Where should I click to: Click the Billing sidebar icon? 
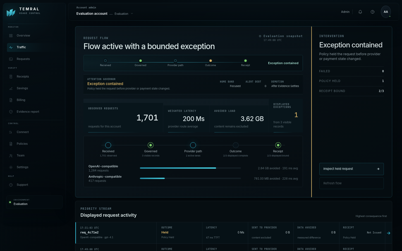(x=11, y=100)
